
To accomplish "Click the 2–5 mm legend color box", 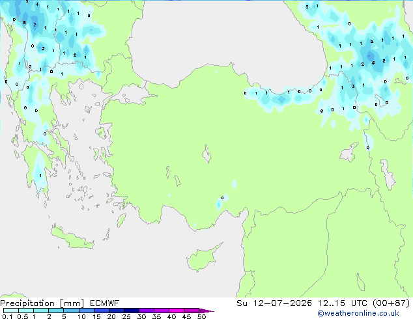I will (56, 311).
